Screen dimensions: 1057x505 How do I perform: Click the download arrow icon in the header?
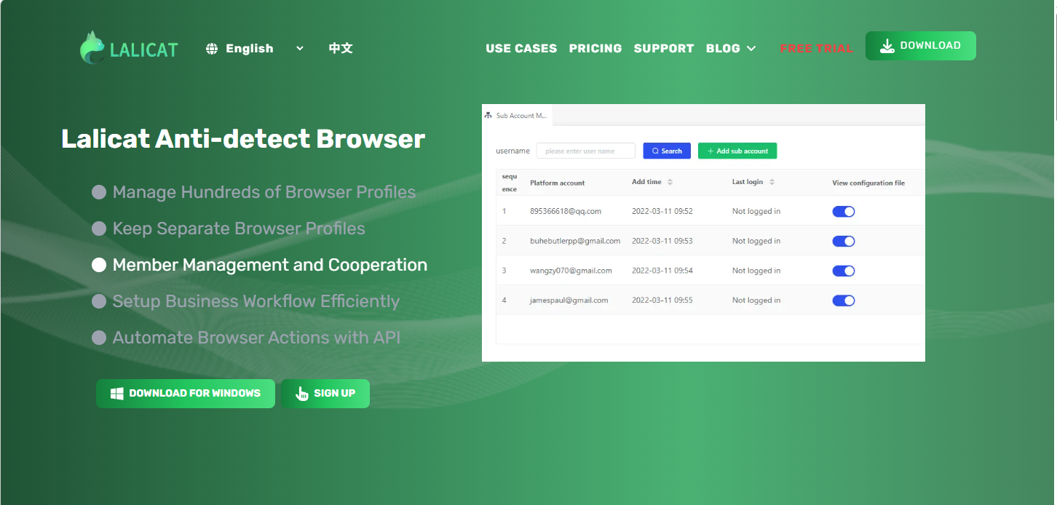pos(887,46)
